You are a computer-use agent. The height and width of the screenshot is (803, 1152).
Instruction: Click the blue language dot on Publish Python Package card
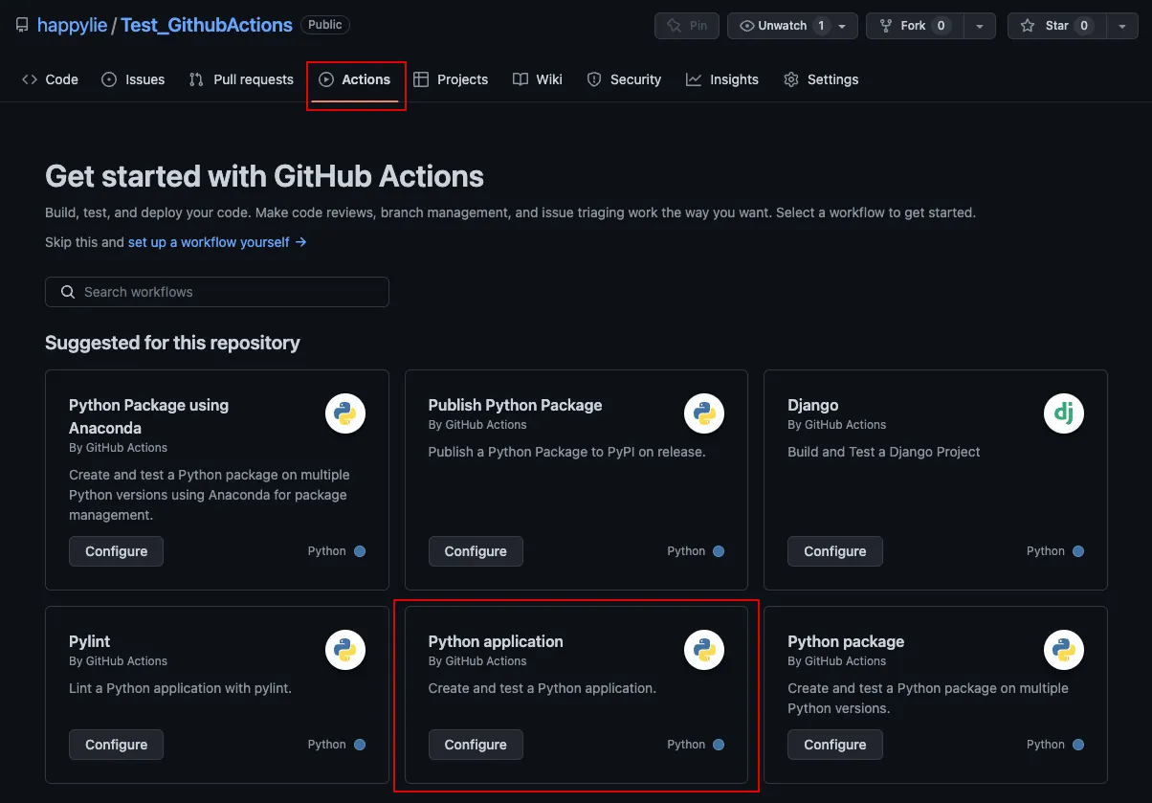coord(719,551)
